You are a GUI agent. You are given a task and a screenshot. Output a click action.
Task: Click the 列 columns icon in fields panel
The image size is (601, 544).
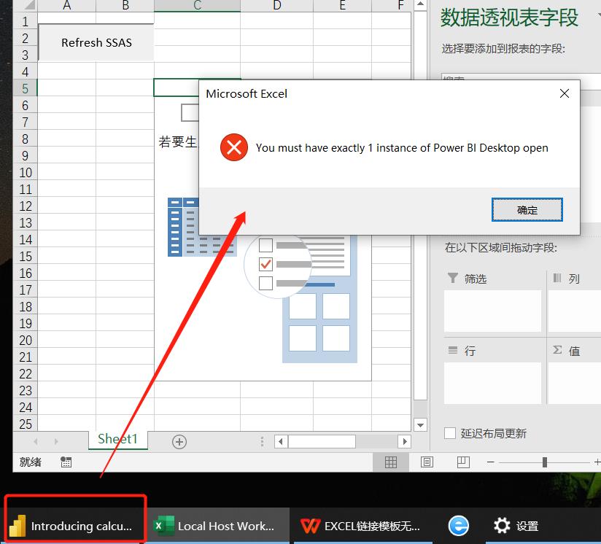[558, 279]
